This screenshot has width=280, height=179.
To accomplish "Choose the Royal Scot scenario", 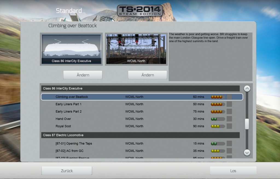I will [142, 126].
